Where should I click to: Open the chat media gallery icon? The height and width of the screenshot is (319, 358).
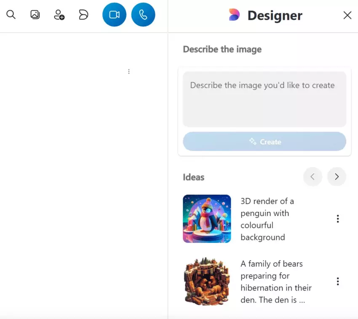[x=35, y=15]
